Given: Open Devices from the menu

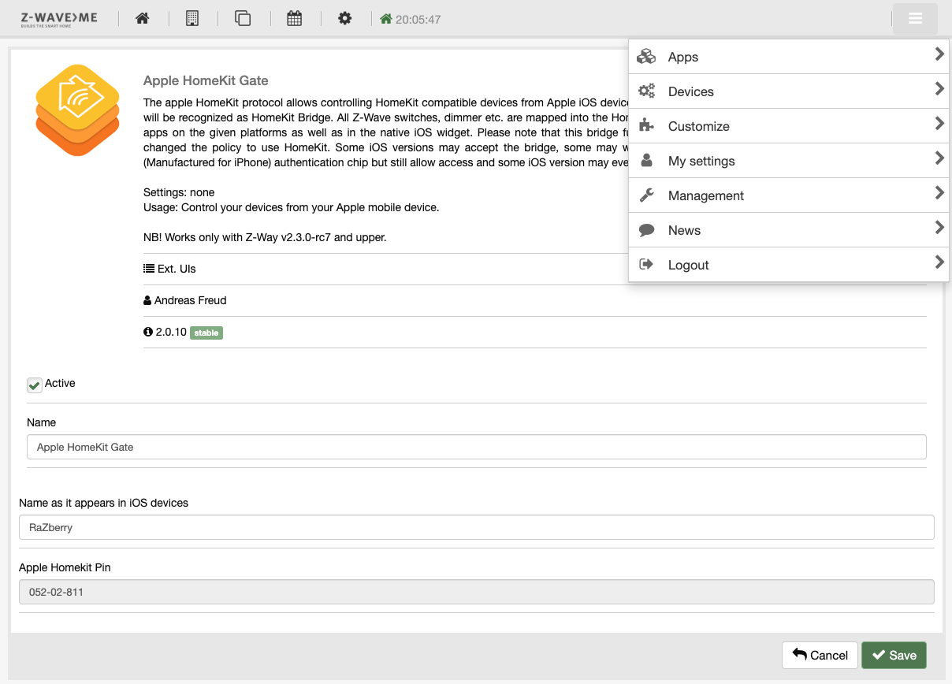Looking at the screenshot, I should click(x=789, y=91).
